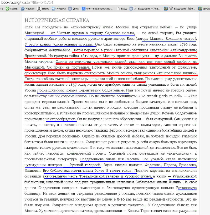
Task: Click the phrase Третьяковской галереи
Action: point(99,176)
